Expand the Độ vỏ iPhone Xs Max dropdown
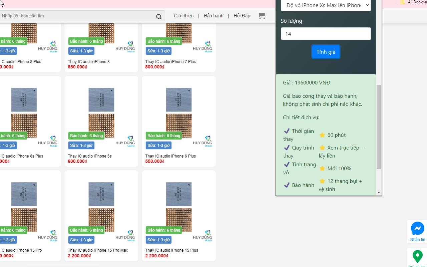 point(326,5)
